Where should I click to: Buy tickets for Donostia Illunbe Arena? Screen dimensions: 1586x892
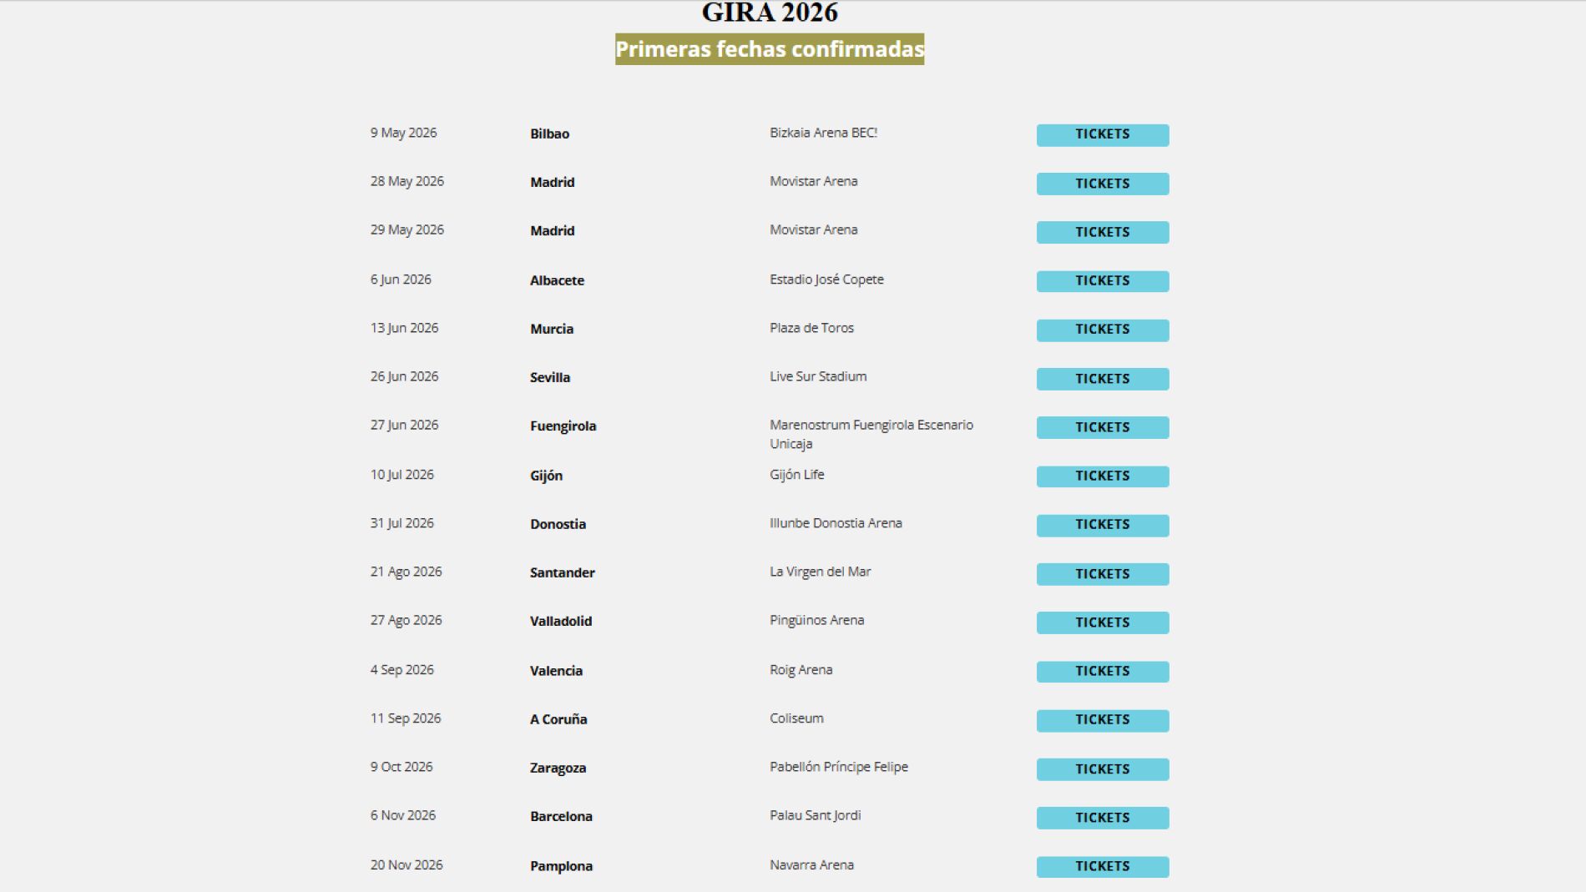pos(1102,525)
